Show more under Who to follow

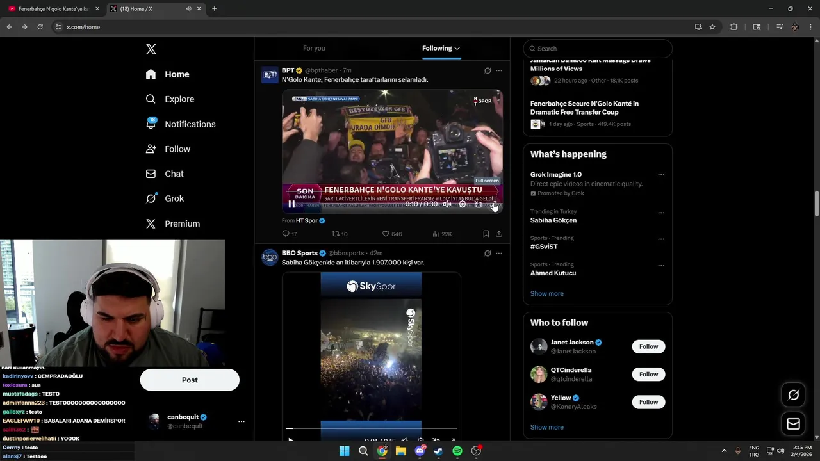point(546,427)
